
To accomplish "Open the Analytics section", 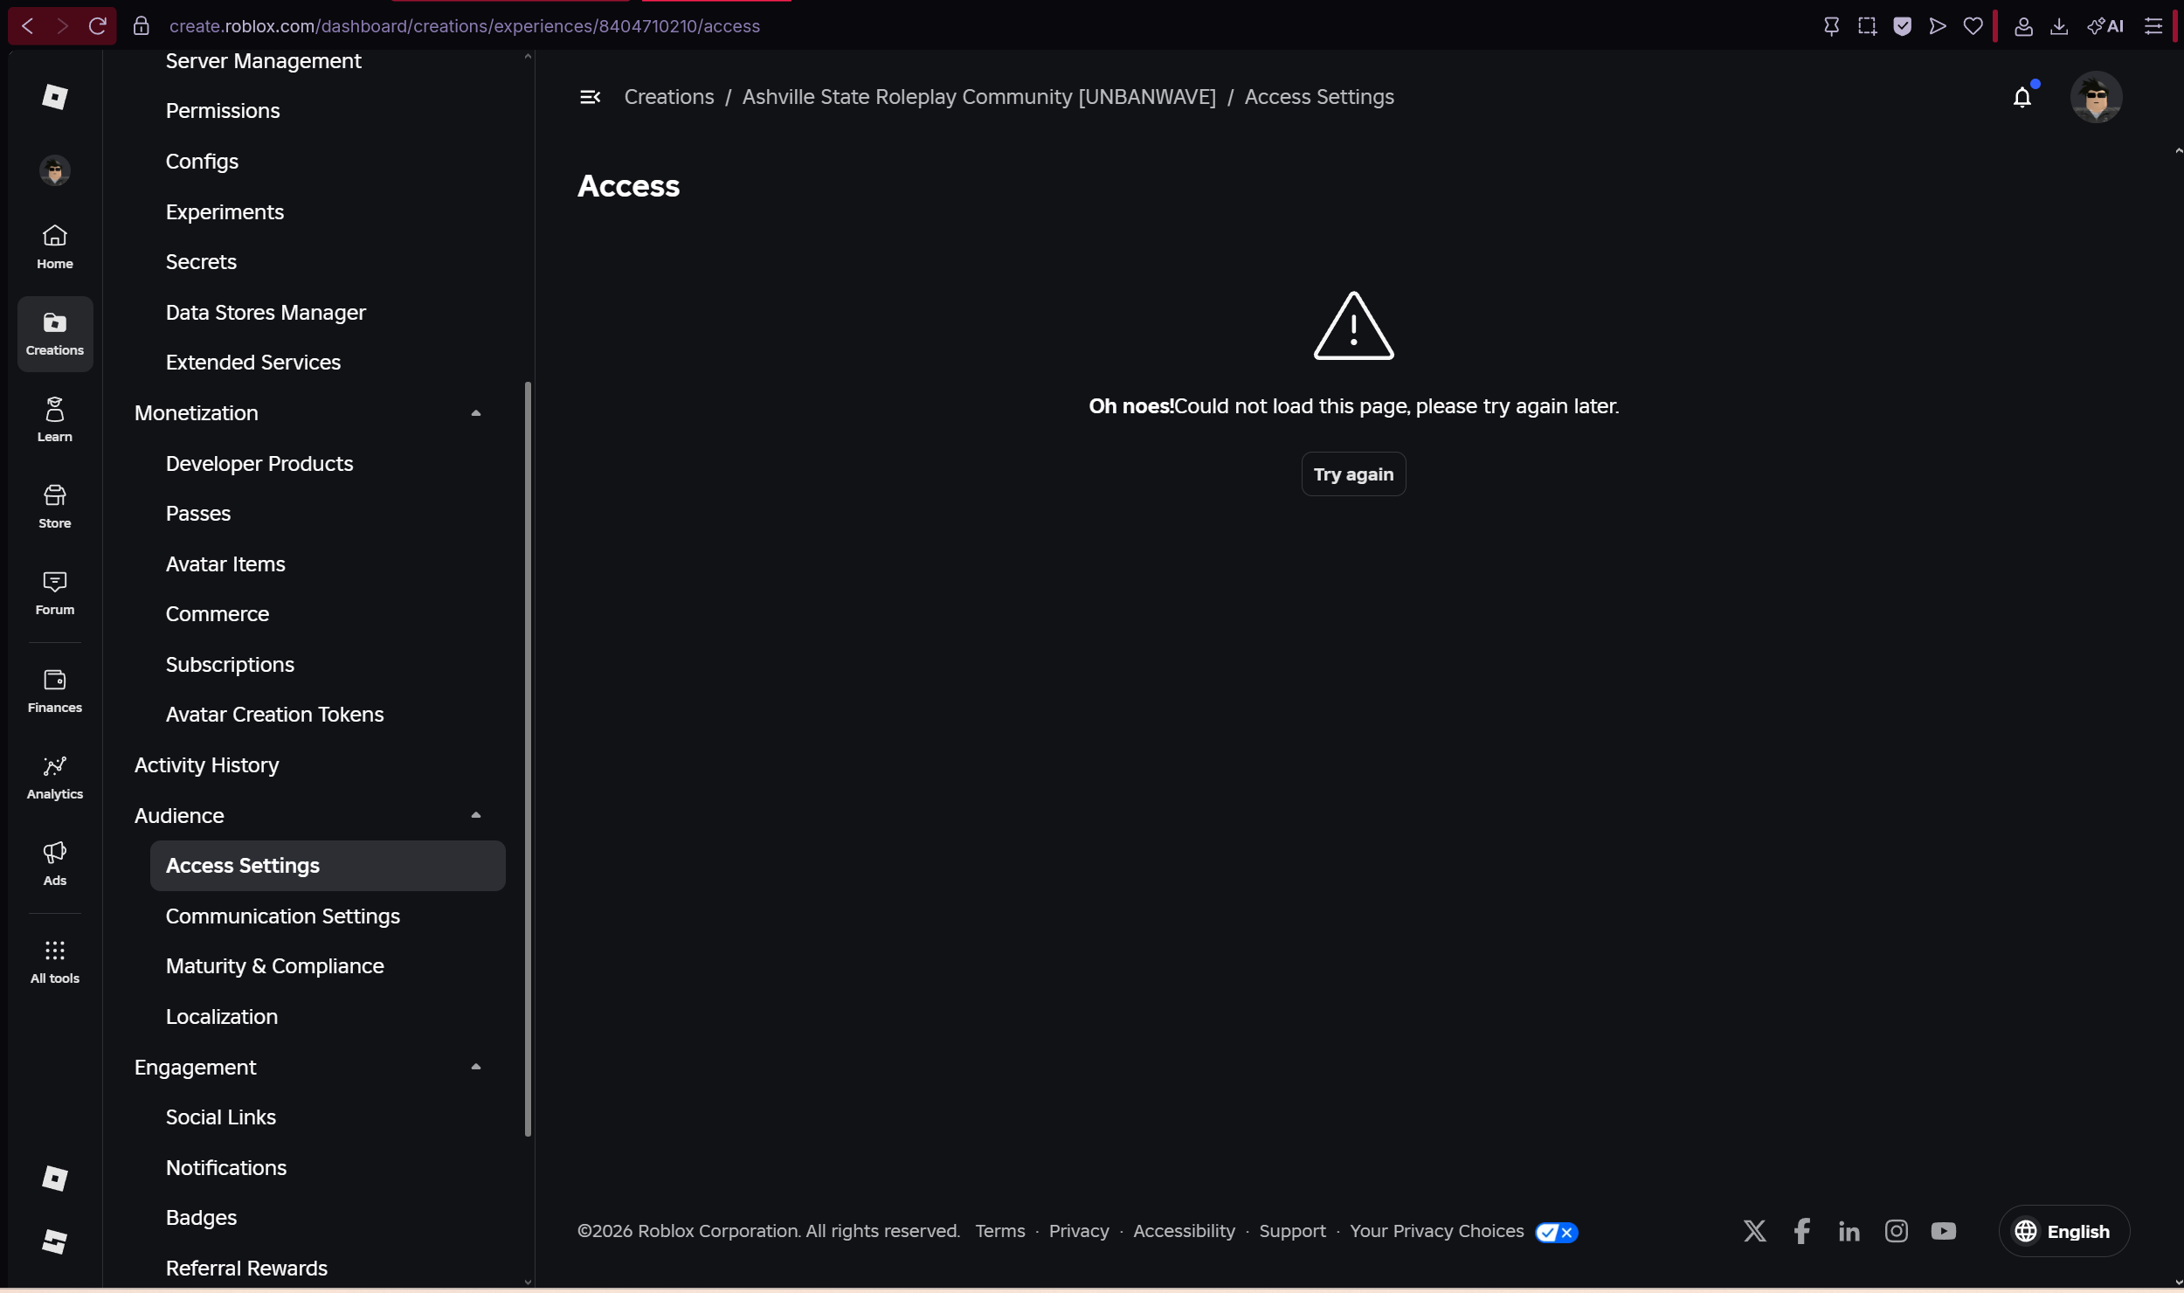I will coord(54,777).
